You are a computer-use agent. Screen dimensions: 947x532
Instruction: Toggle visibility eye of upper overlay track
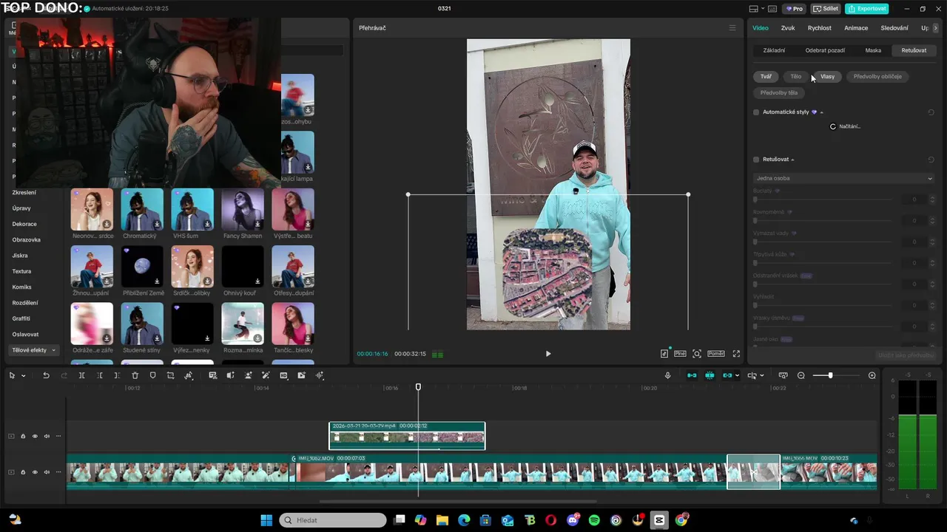[35, 436]
